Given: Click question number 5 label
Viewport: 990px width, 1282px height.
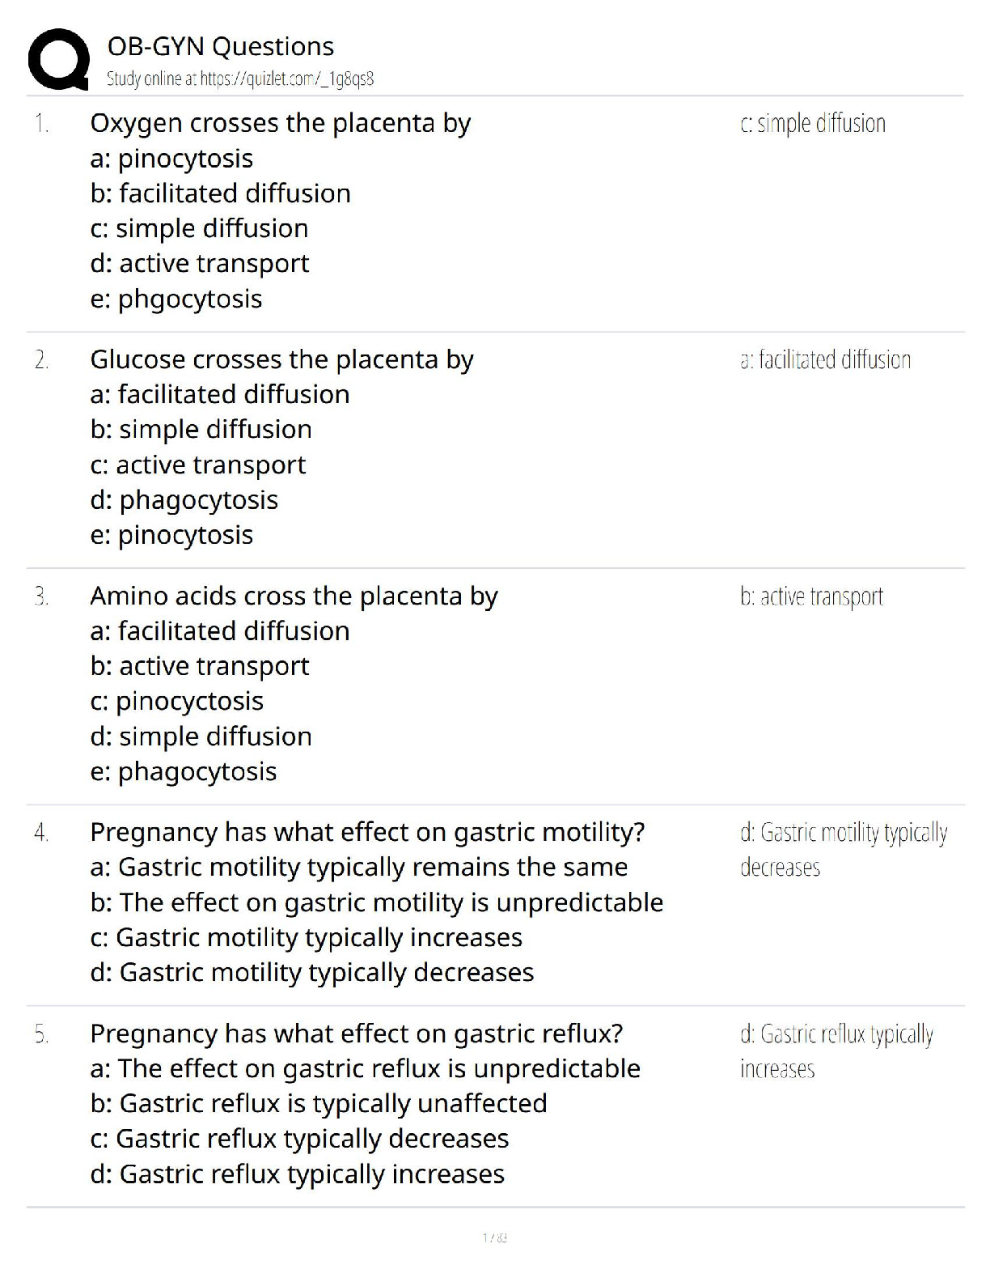Looking at the screenshot, I should coord(41,1034).
